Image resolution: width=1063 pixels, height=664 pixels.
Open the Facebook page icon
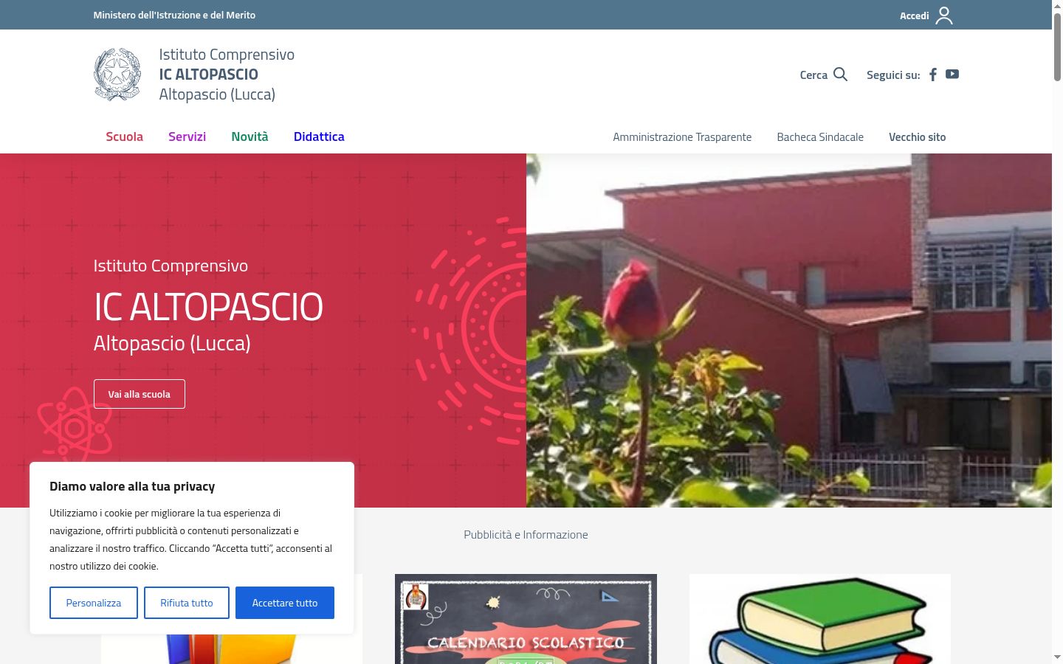[933, 75]
